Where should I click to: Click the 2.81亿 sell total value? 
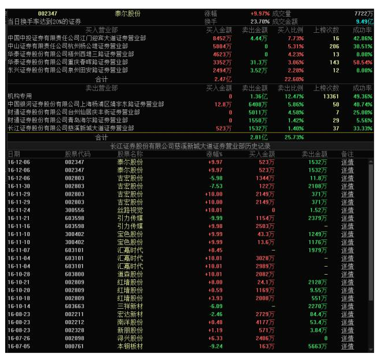point(258,138)
